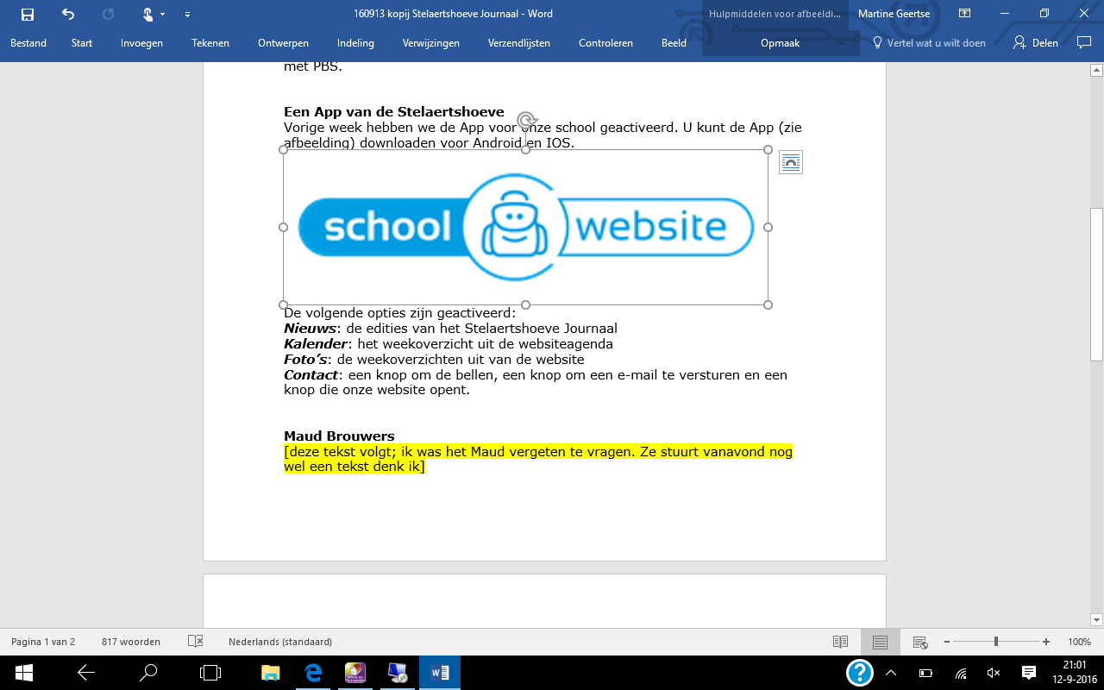The height and width of the screenshot is (690, 1104).
Task: Open File Explorer from the taskbar
Action: [271, 672]
